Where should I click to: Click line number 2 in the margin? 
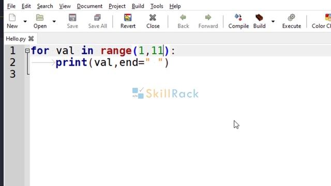tap(12, 63)
